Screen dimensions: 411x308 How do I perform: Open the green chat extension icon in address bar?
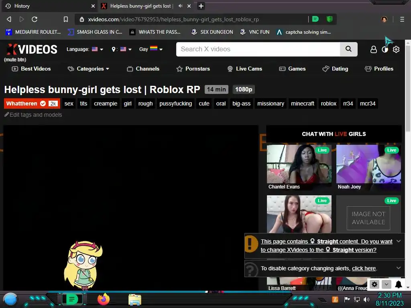tap(315, 19)
